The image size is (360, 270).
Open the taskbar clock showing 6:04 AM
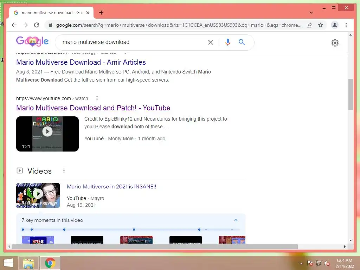[345, 263]
